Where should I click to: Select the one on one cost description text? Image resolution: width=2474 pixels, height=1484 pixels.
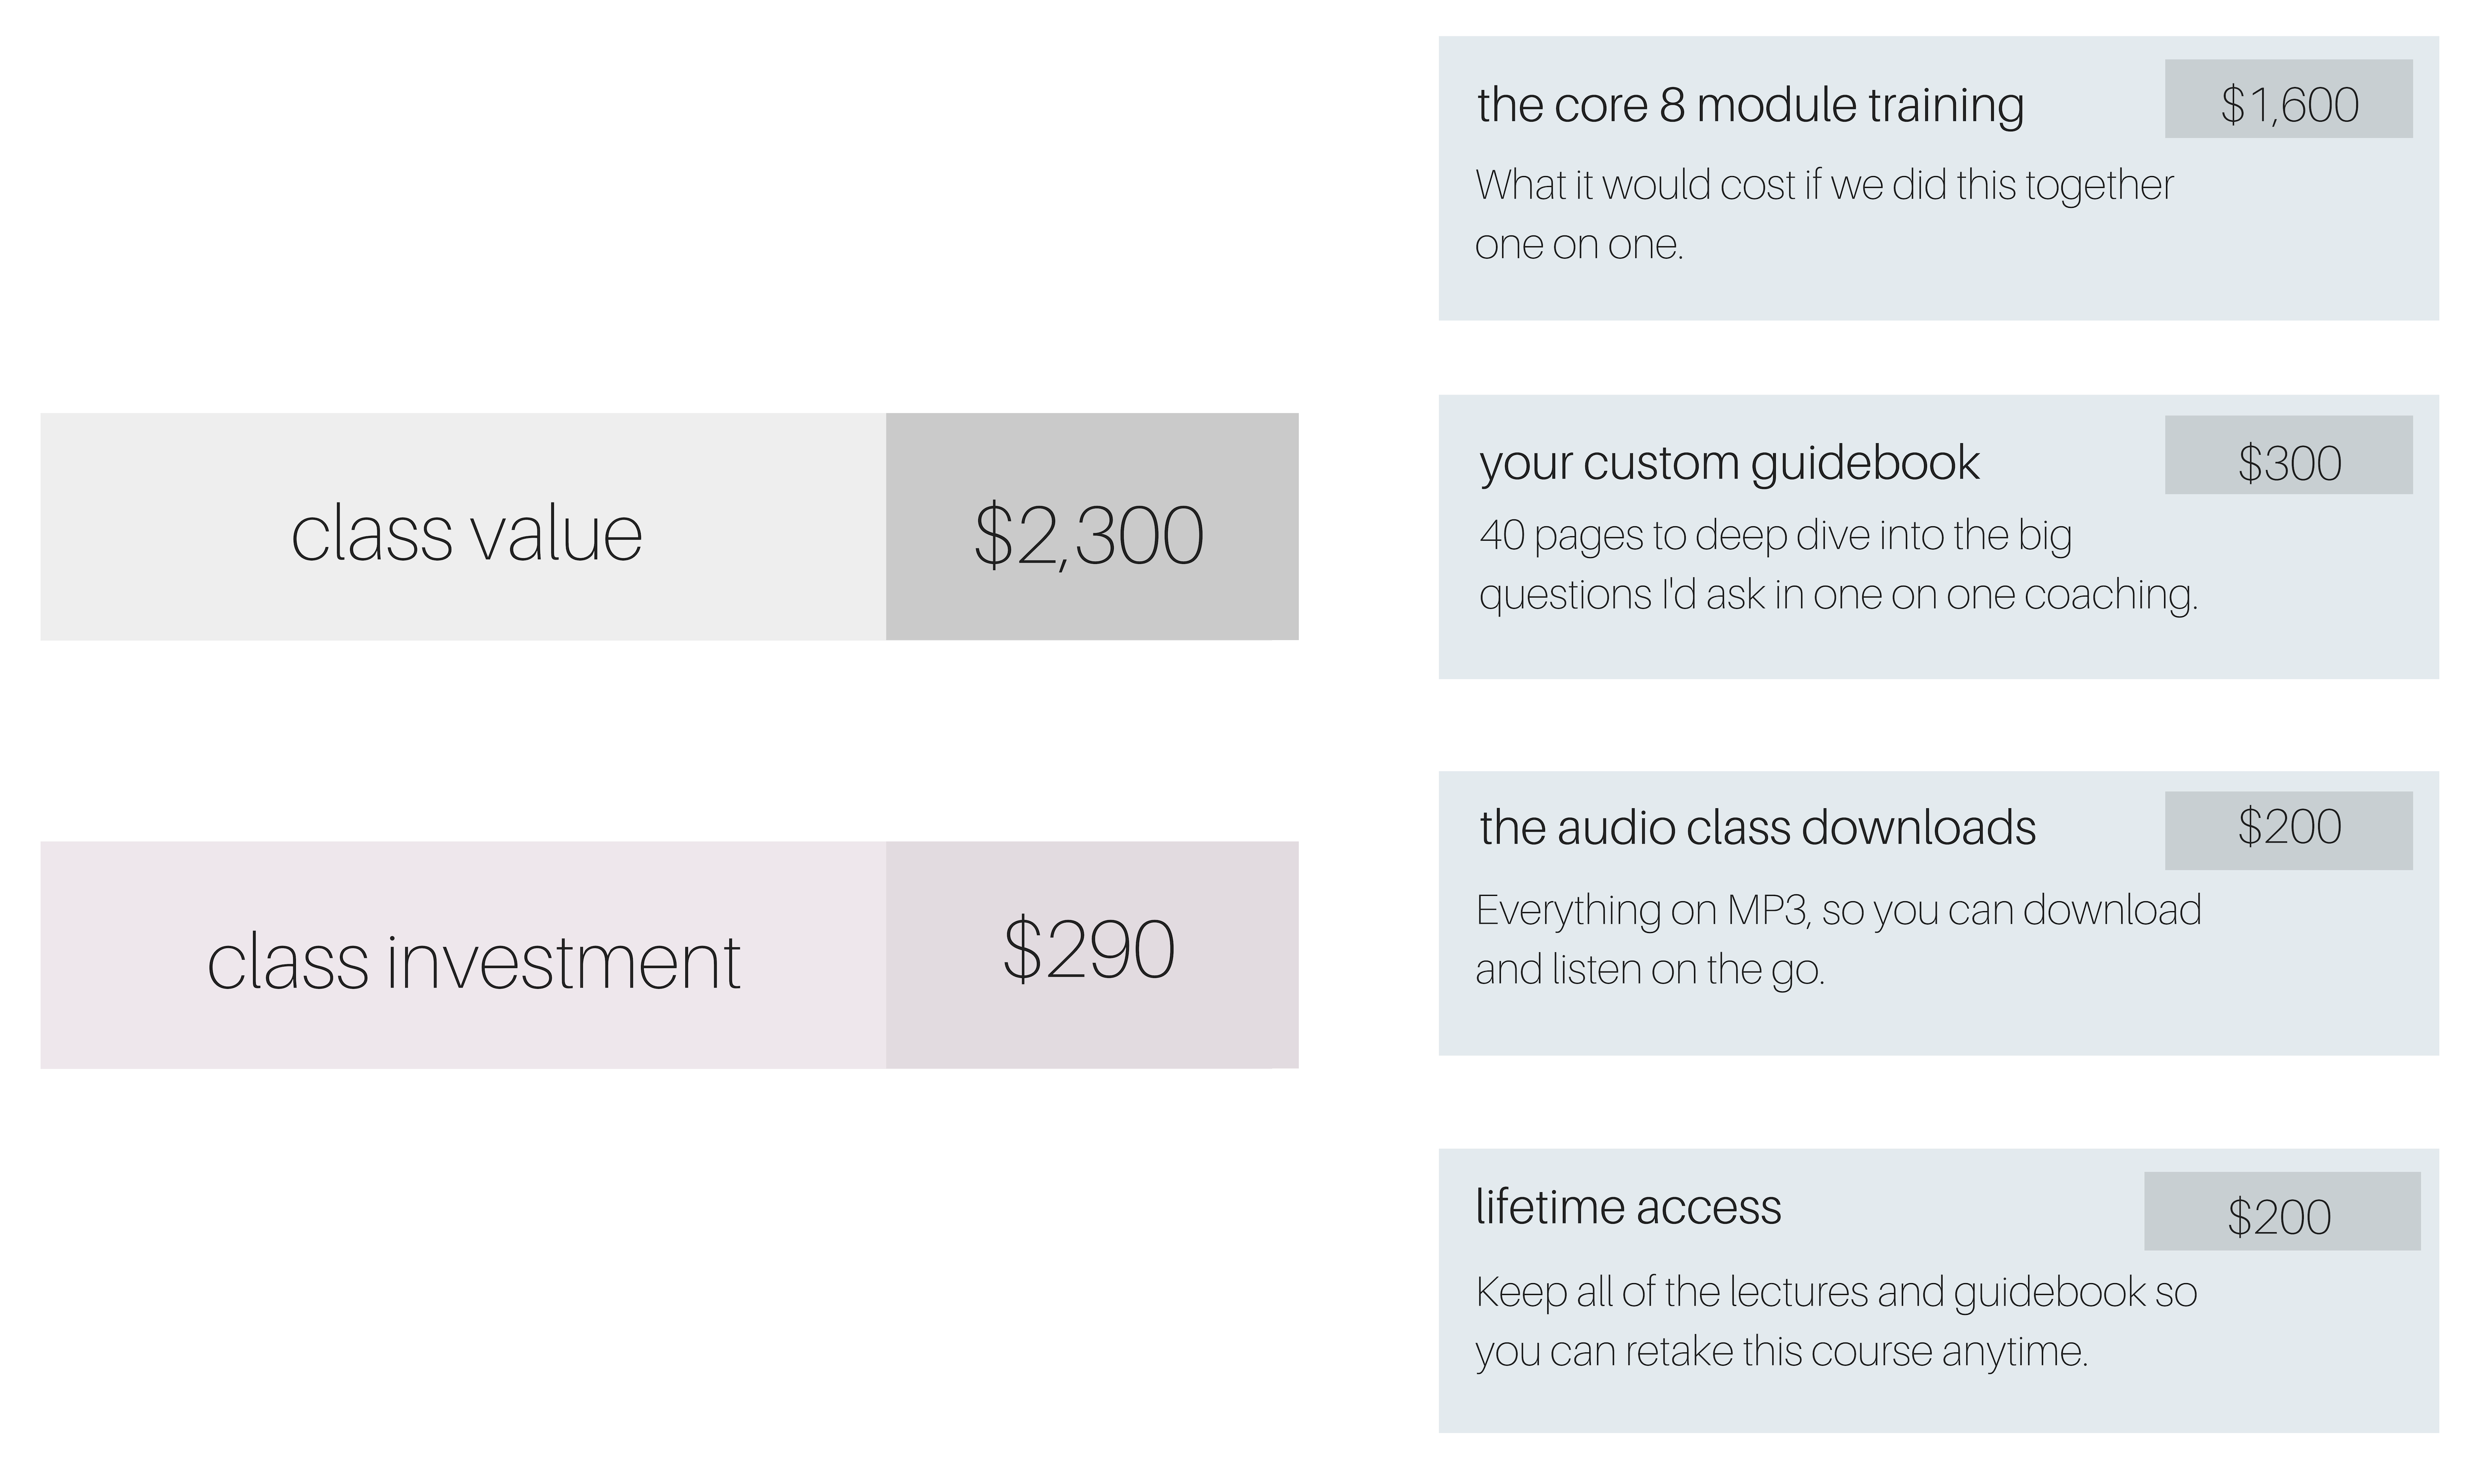click(x=1824, y=214)
